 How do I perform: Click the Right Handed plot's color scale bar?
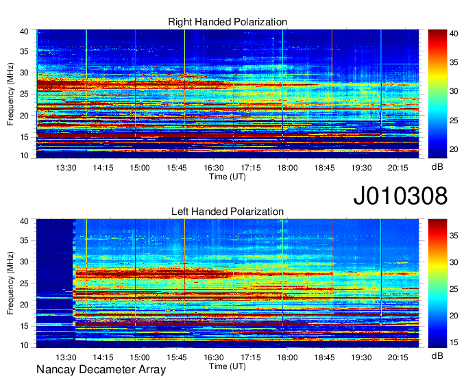coord(437,94)
